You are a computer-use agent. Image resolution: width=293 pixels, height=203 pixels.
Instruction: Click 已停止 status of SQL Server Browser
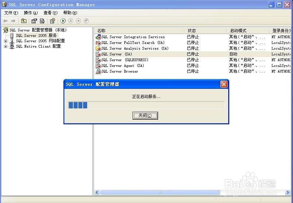tap(193, 72)
